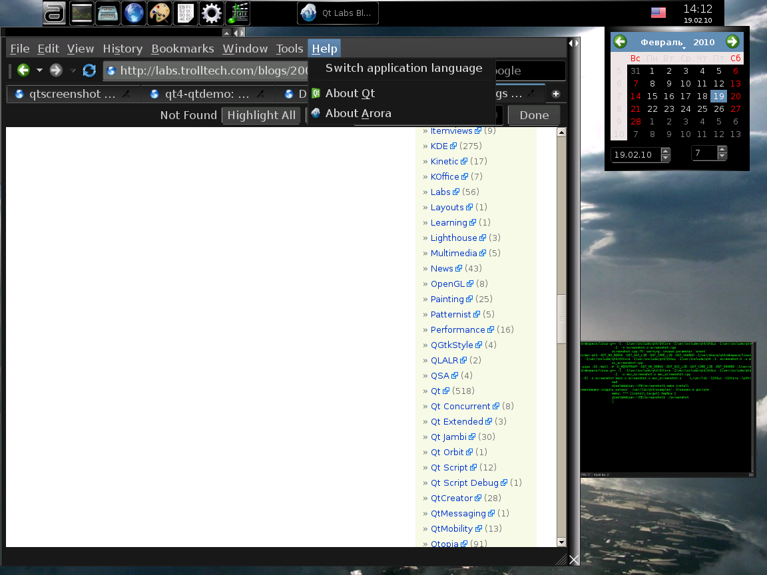Switch to the Qt Labs Bl... taskbar window
This screenshot has width=767, height=575.
point(338,13)
